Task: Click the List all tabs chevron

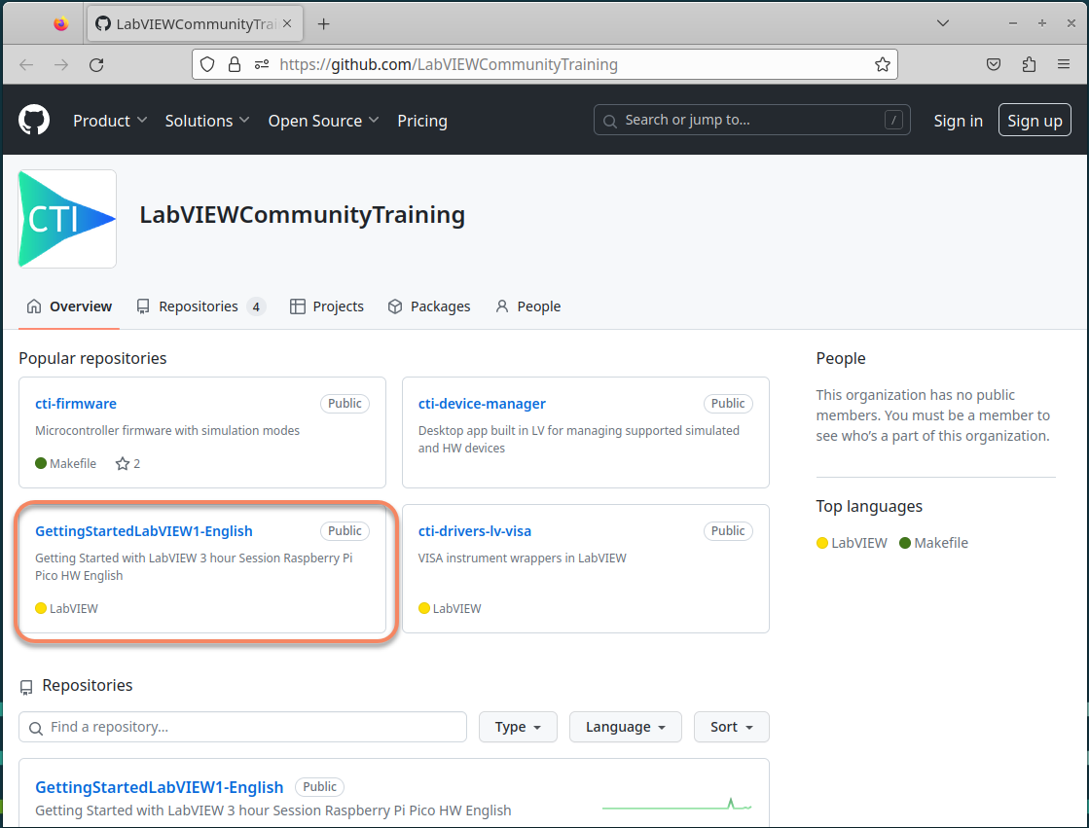Action: point(942,23)
